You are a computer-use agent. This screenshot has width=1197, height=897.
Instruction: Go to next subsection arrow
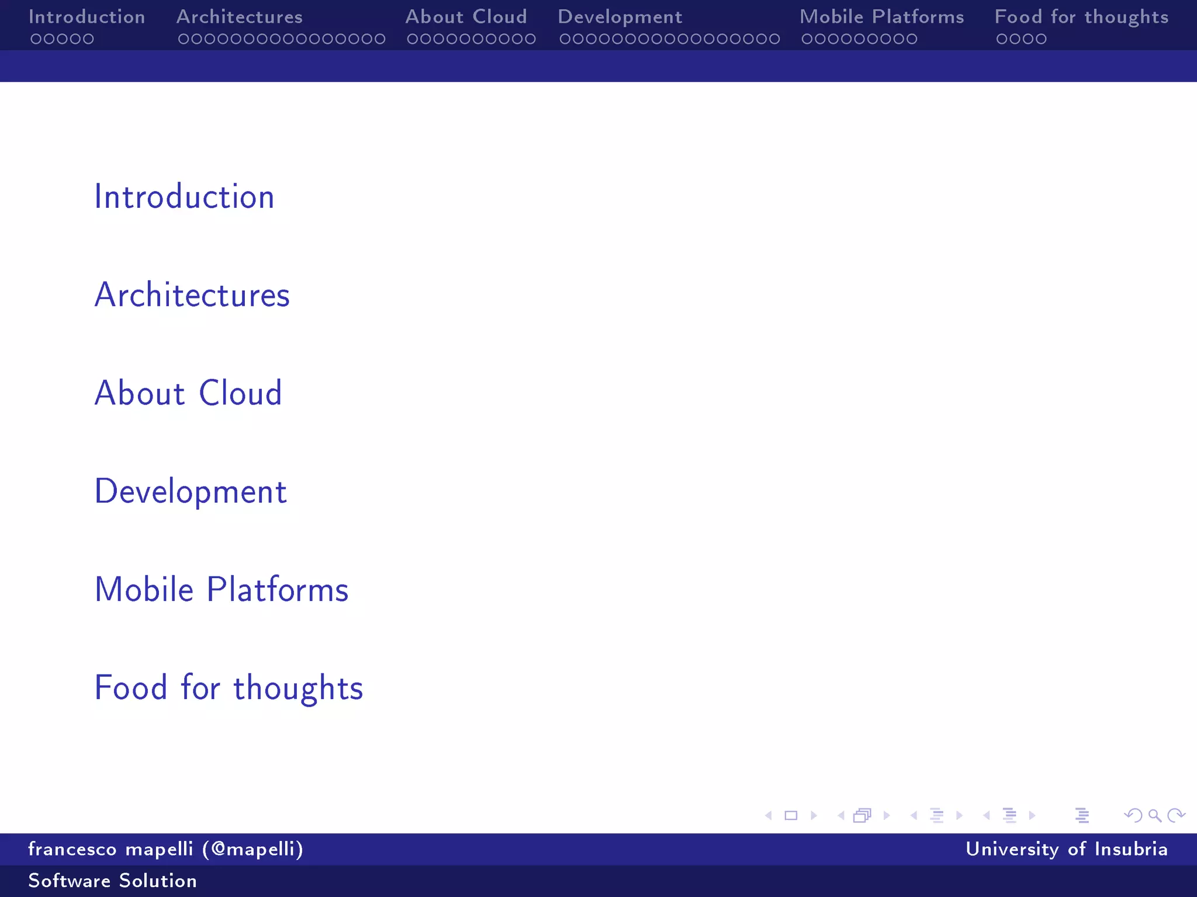tap(959, 815)
